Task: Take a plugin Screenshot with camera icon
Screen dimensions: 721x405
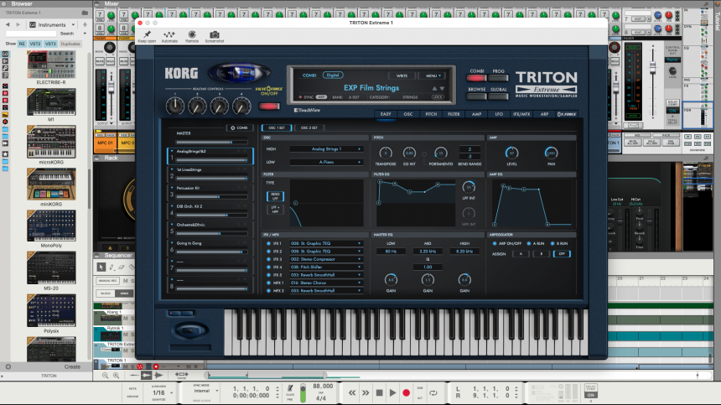Action: 215,34
